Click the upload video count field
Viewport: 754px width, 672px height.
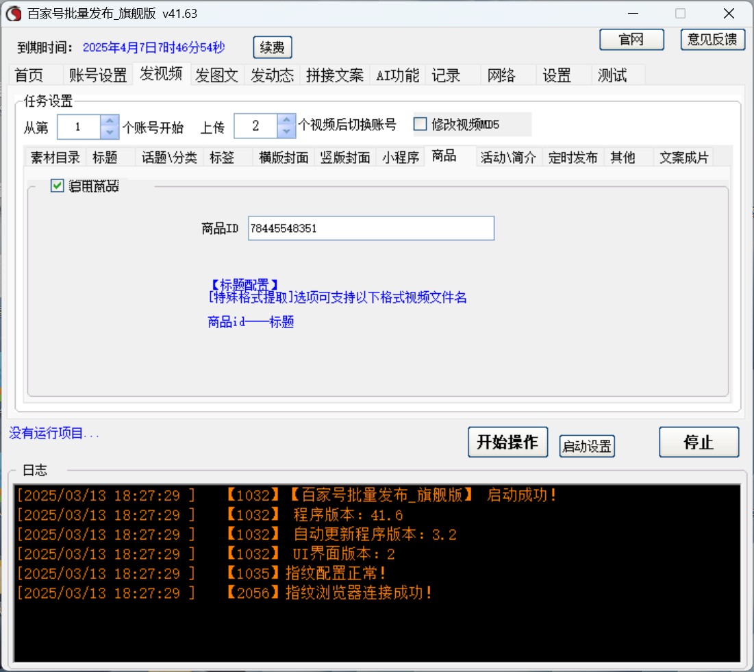click(x=256, y=126)
